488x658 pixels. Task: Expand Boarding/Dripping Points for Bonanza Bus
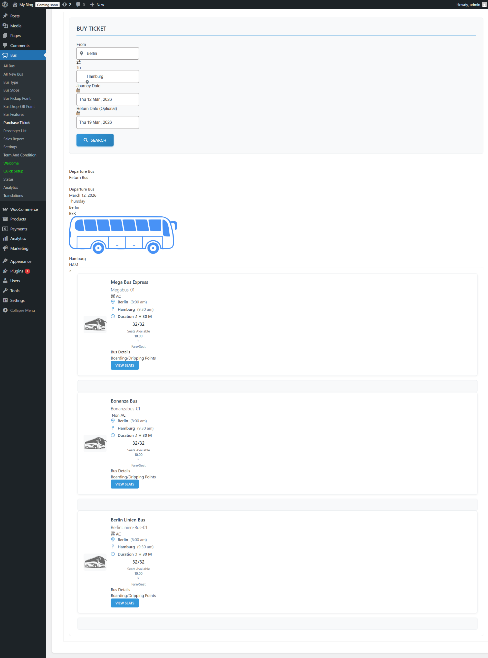click(133, 477)
